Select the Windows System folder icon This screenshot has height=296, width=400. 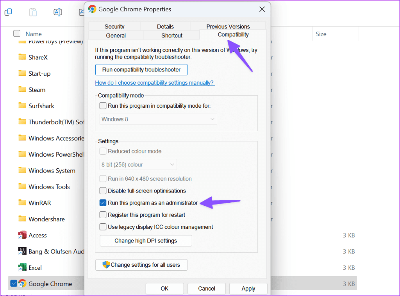click(22, 170)
